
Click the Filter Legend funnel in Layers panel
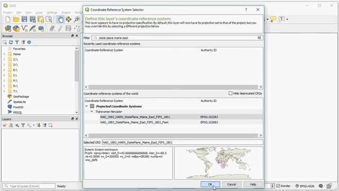point(23,125)
